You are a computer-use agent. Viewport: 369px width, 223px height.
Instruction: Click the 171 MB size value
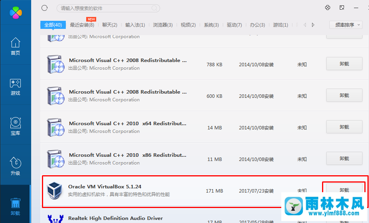click(214, 191)
